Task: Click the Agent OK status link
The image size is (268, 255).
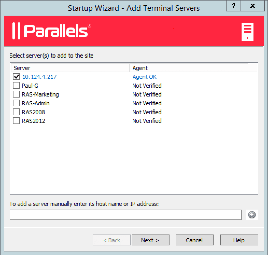Action: (144, 77)
